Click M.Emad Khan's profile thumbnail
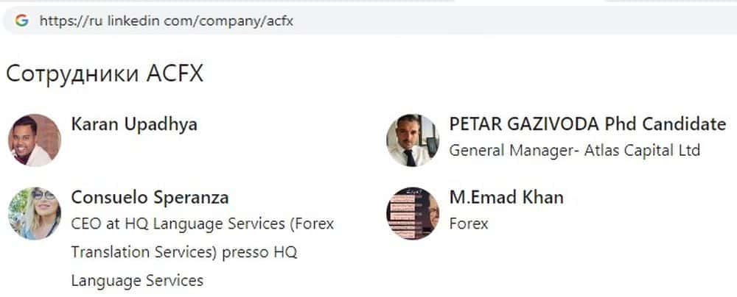 pos(413,213)
